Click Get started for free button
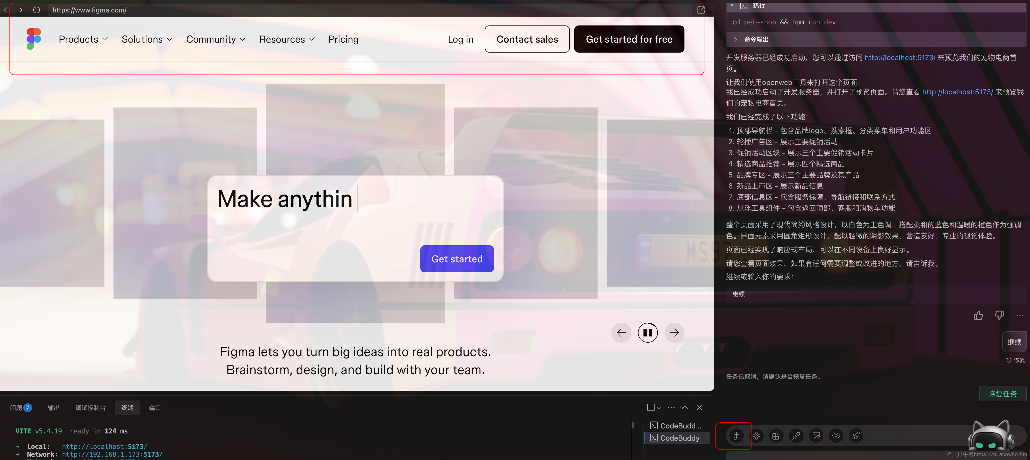 point(629,39)
